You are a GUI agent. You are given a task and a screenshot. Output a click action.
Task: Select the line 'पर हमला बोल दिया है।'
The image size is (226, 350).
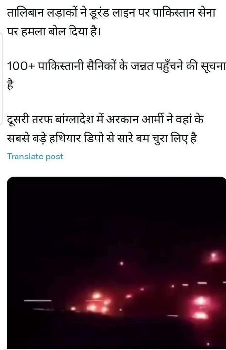[54, 33]
